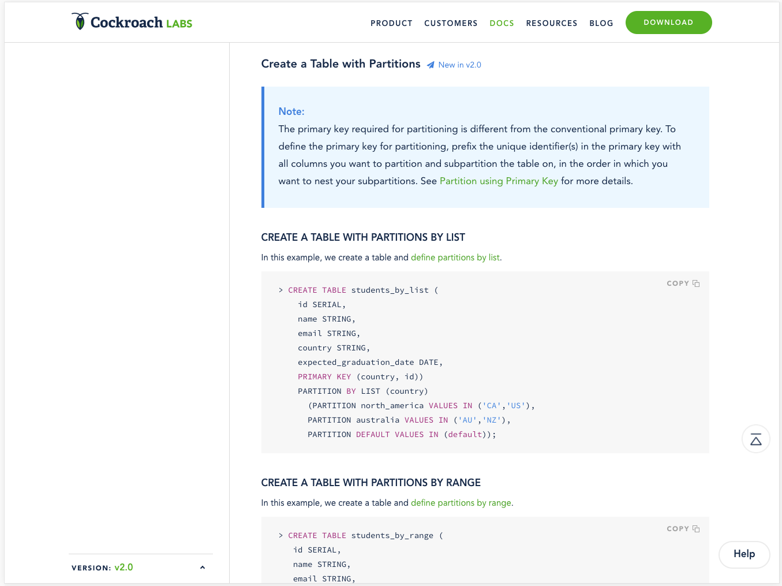Open the PRODUCT menu
The height and width of the screenshot is (586, 782).
point(391,23)
